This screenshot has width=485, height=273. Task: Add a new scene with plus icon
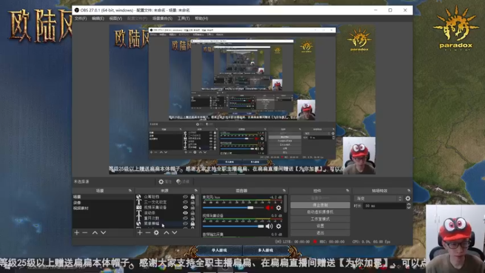click(x=77, y=232)
